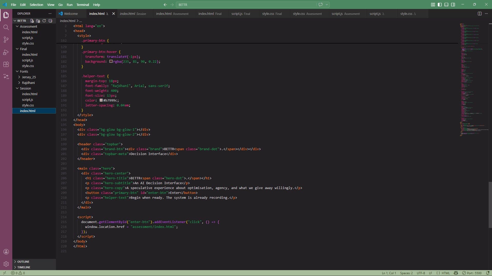Image resolution: width=492 pixels, height=276 pixels.
Task: Change end of line via LF
Action: tap(430, 273)
